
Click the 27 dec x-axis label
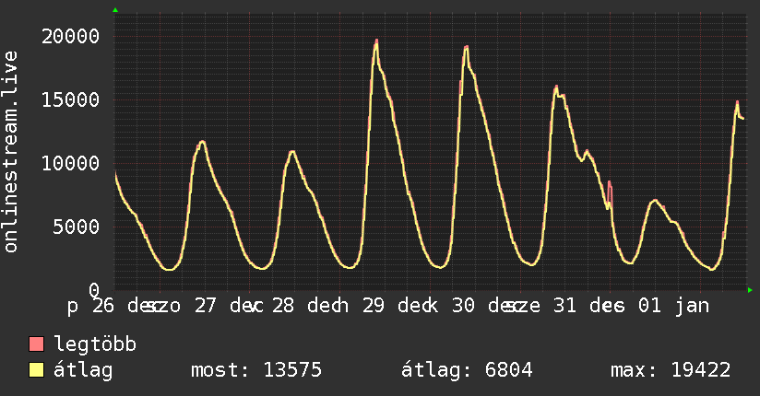pyautogui.click(x=229, y=306)
